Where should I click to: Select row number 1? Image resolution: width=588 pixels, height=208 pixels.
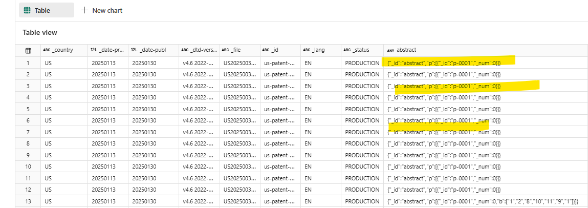click(x=28, y=63)
